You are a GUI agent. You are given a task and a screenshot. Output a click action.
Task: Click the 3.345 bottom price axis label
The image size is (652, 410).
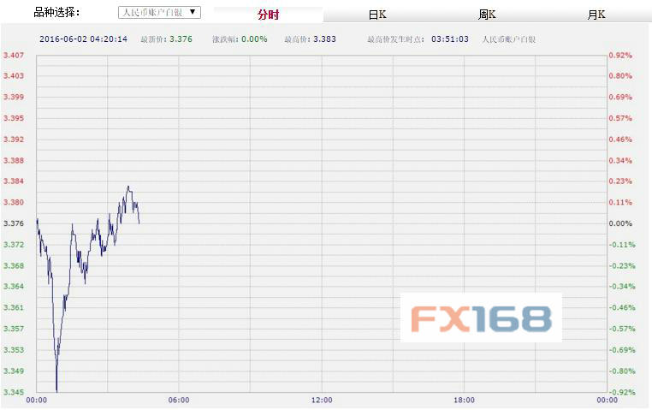(13, 392)
